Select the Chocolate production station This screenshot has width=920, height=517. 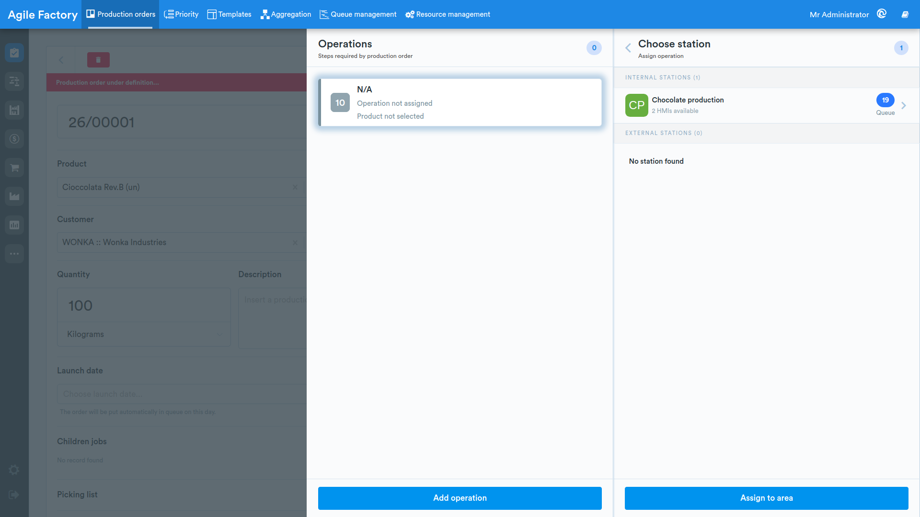pos(766,105)
